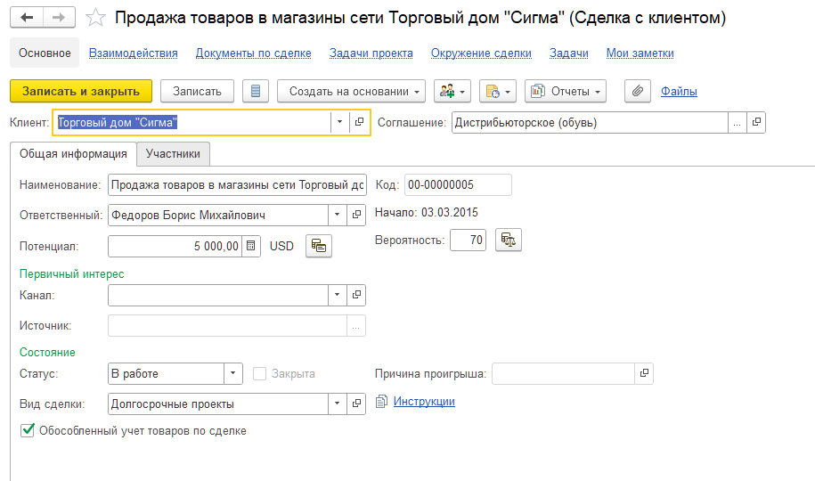Toggle Обособленный учет товаров по сделке checkbox
This screenshot has height=481, width=815.
pyautogui.click(x=27, y=430)
